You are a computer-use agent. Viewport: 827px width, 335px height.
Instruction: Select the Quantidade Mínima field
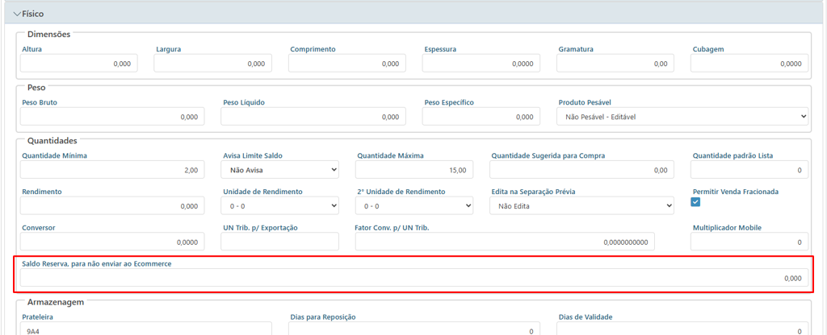[x=112, y=170]
